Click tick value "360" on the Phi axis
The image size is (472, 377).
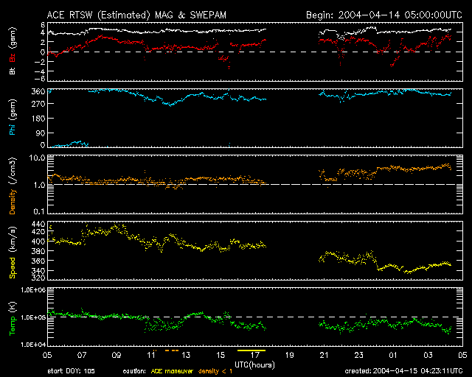(x=38, y=92)
